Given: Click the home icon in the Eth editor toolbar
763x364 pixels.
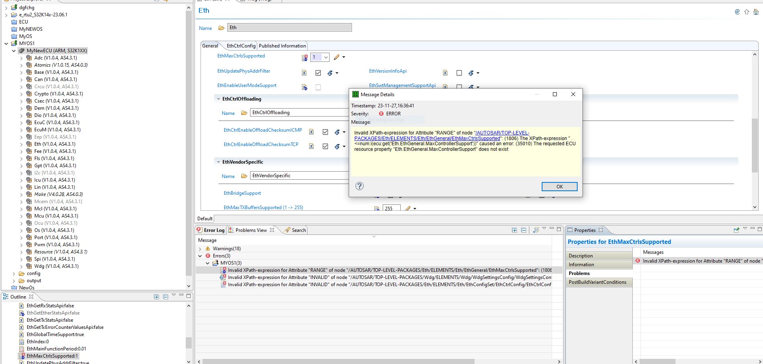Looking at the screenshot, I should (756, 12).
